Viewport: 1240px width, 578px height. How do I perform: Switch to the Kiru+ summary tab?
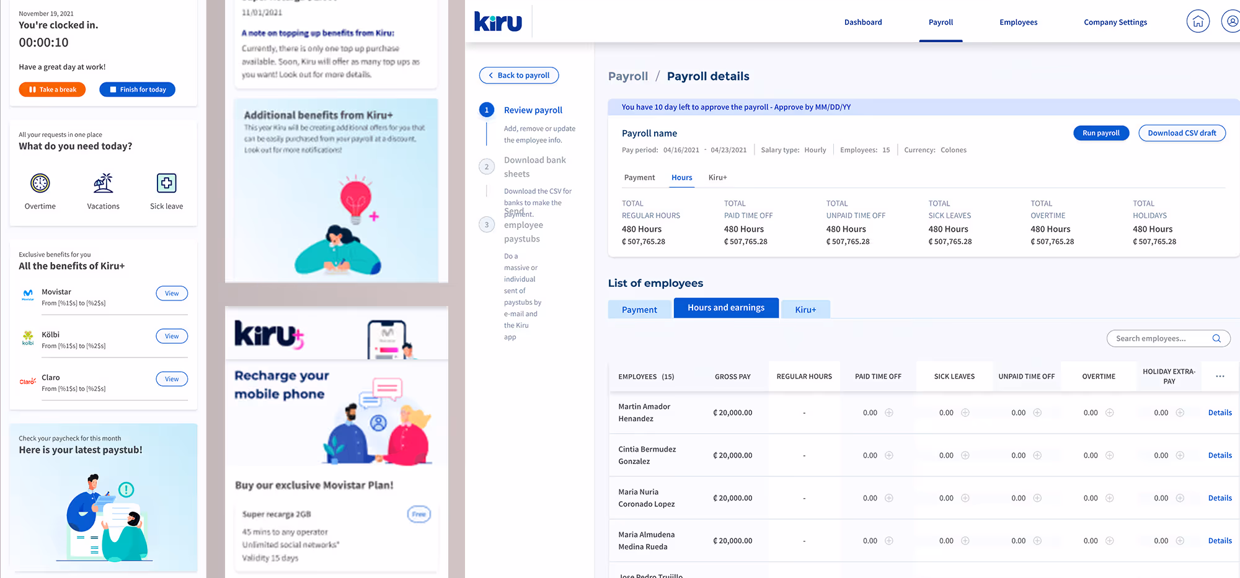[717, 177]
